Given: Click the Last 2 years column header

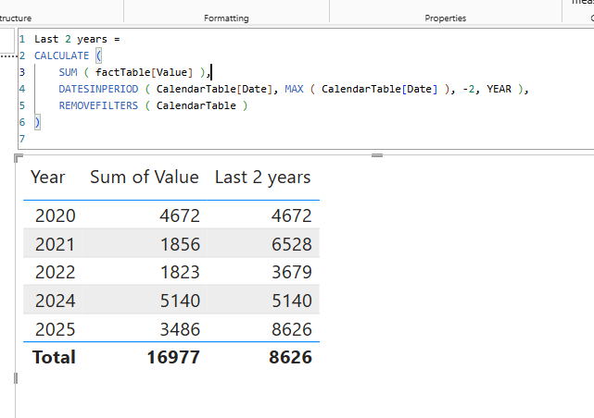Looking at the screenshot, I should coord(263,178).
